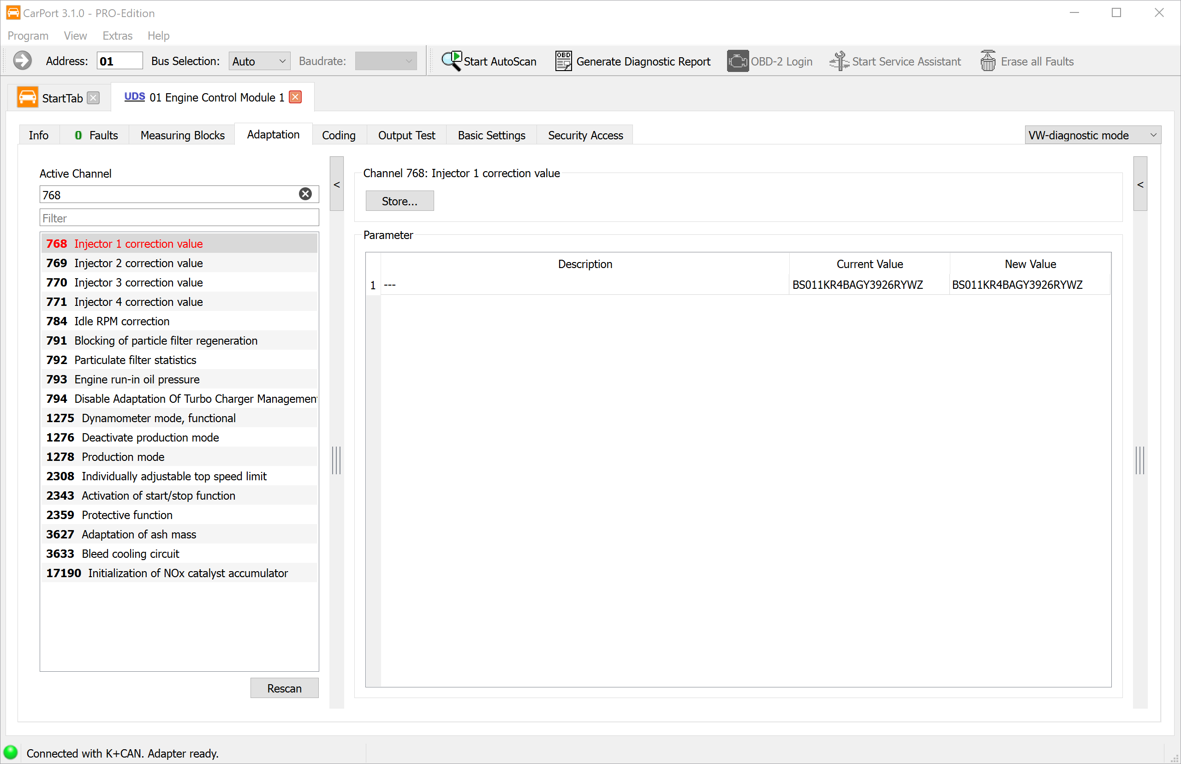Image resolution: width=1181 pixels, height=764 pixels.
Task: Collapse the right-side panel with the arrow
Action: (1140, 184)
